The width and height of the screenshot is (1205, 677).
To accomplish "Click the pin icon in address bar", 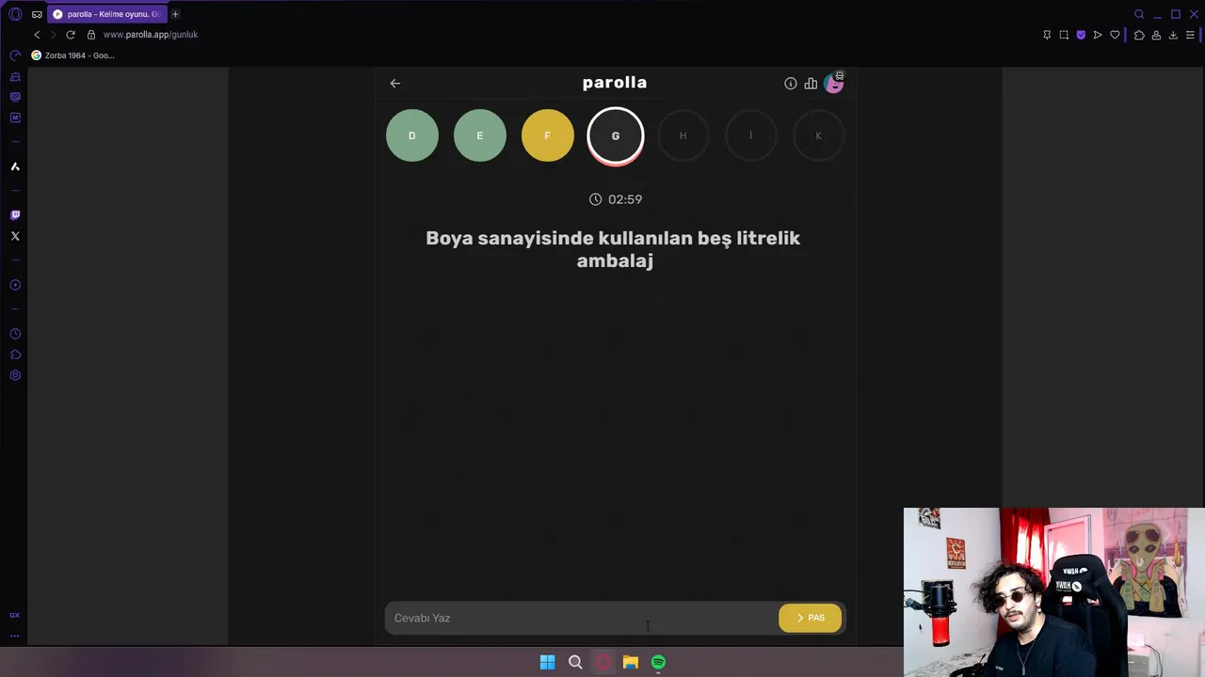I will point(1047,35).
